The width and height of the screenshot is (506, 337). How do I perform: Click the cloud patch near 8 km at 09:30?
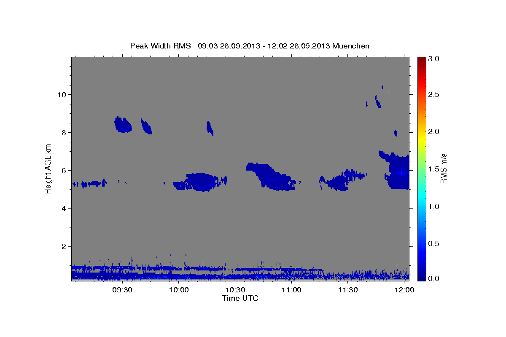click(x=123, y=125)
